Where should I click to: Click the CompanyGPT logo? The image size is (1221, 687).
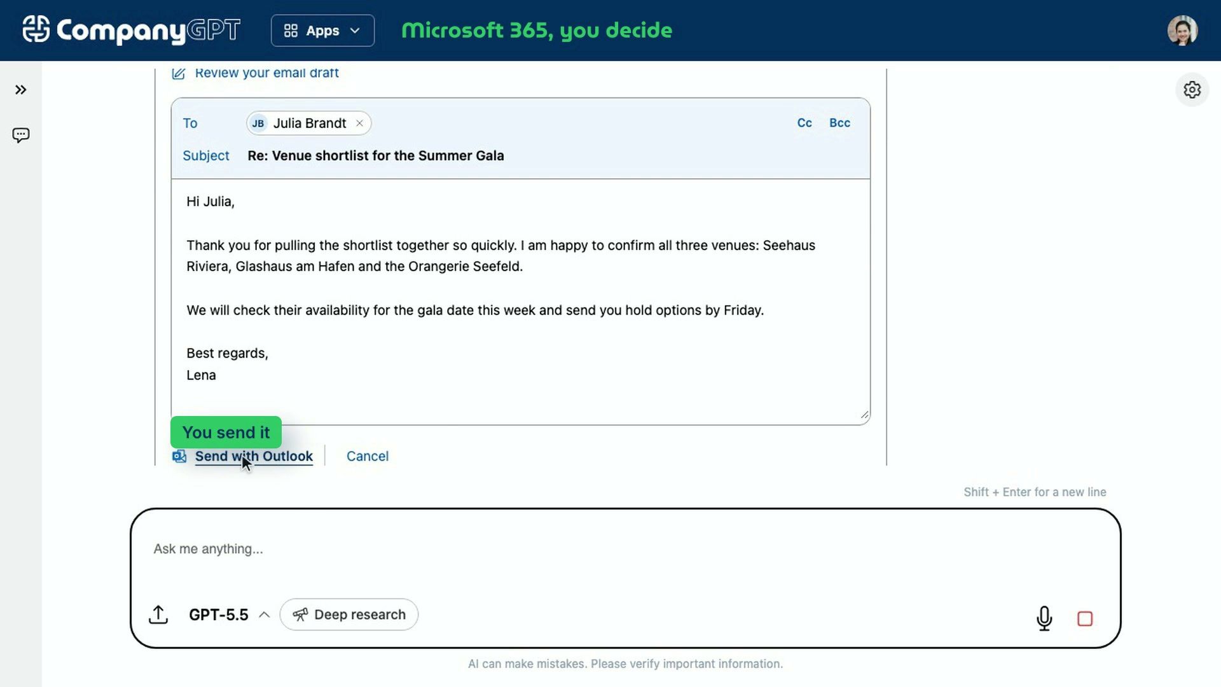tap(131, 30)
